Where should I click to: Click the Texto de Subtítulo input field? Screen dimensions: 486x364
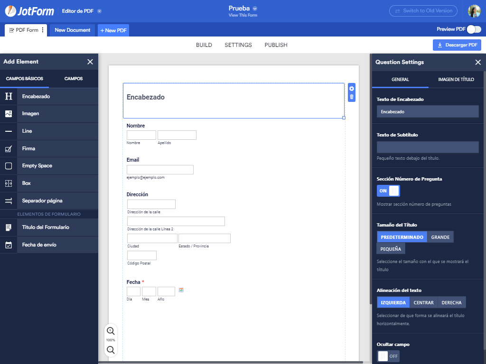pyautogui.click(x=427, y=147)
